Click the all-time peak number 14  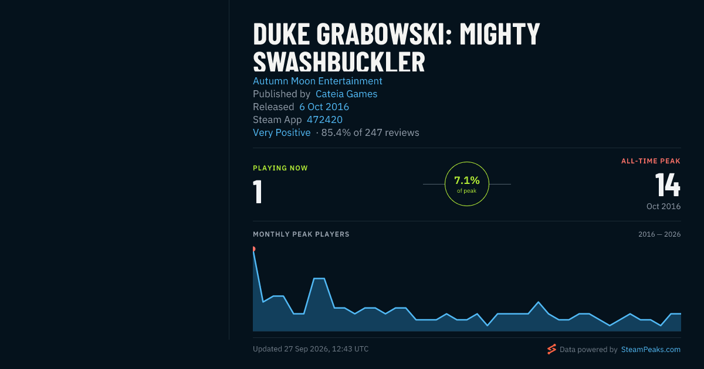[668, 185]
